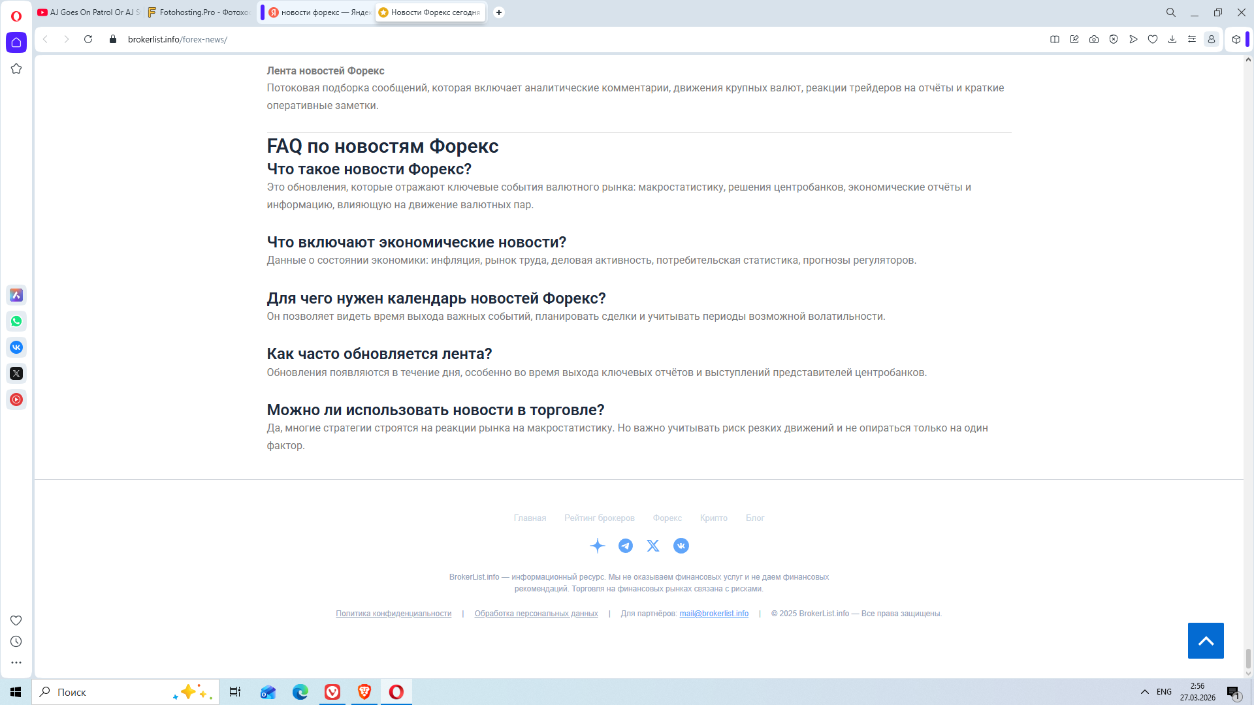Image resolution: width=1254 pixels, height=705 pixels.
Task: Click the VK icon in footer
Action: (681, 546)
